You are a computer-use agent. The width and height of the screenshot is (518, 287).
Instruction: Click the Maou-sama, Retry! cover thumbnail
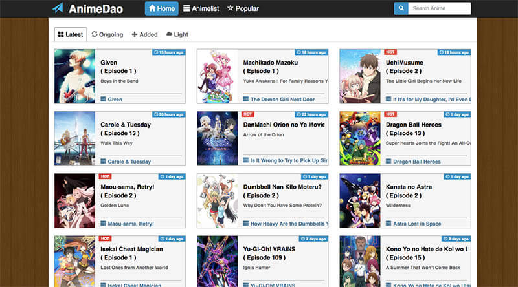(74, 200)
